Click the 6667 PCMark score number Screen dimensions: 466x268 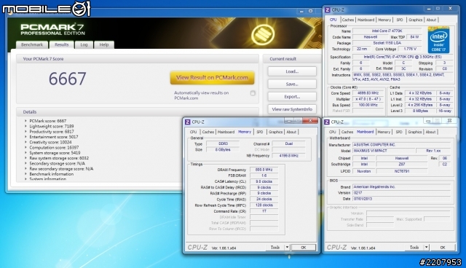68,79
